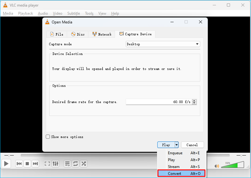Open the Help menu
Viewport: 251px width, 178px height.
coord(115,13)
